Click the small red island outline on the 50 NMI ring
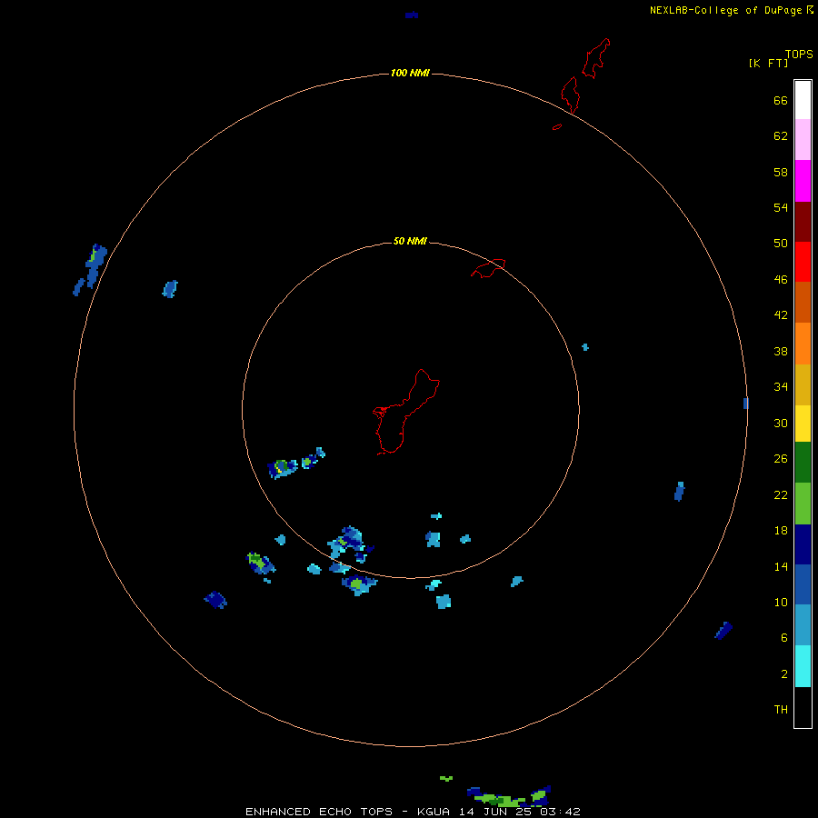This screenshot has height=818, width=818. tap(488, 268)
